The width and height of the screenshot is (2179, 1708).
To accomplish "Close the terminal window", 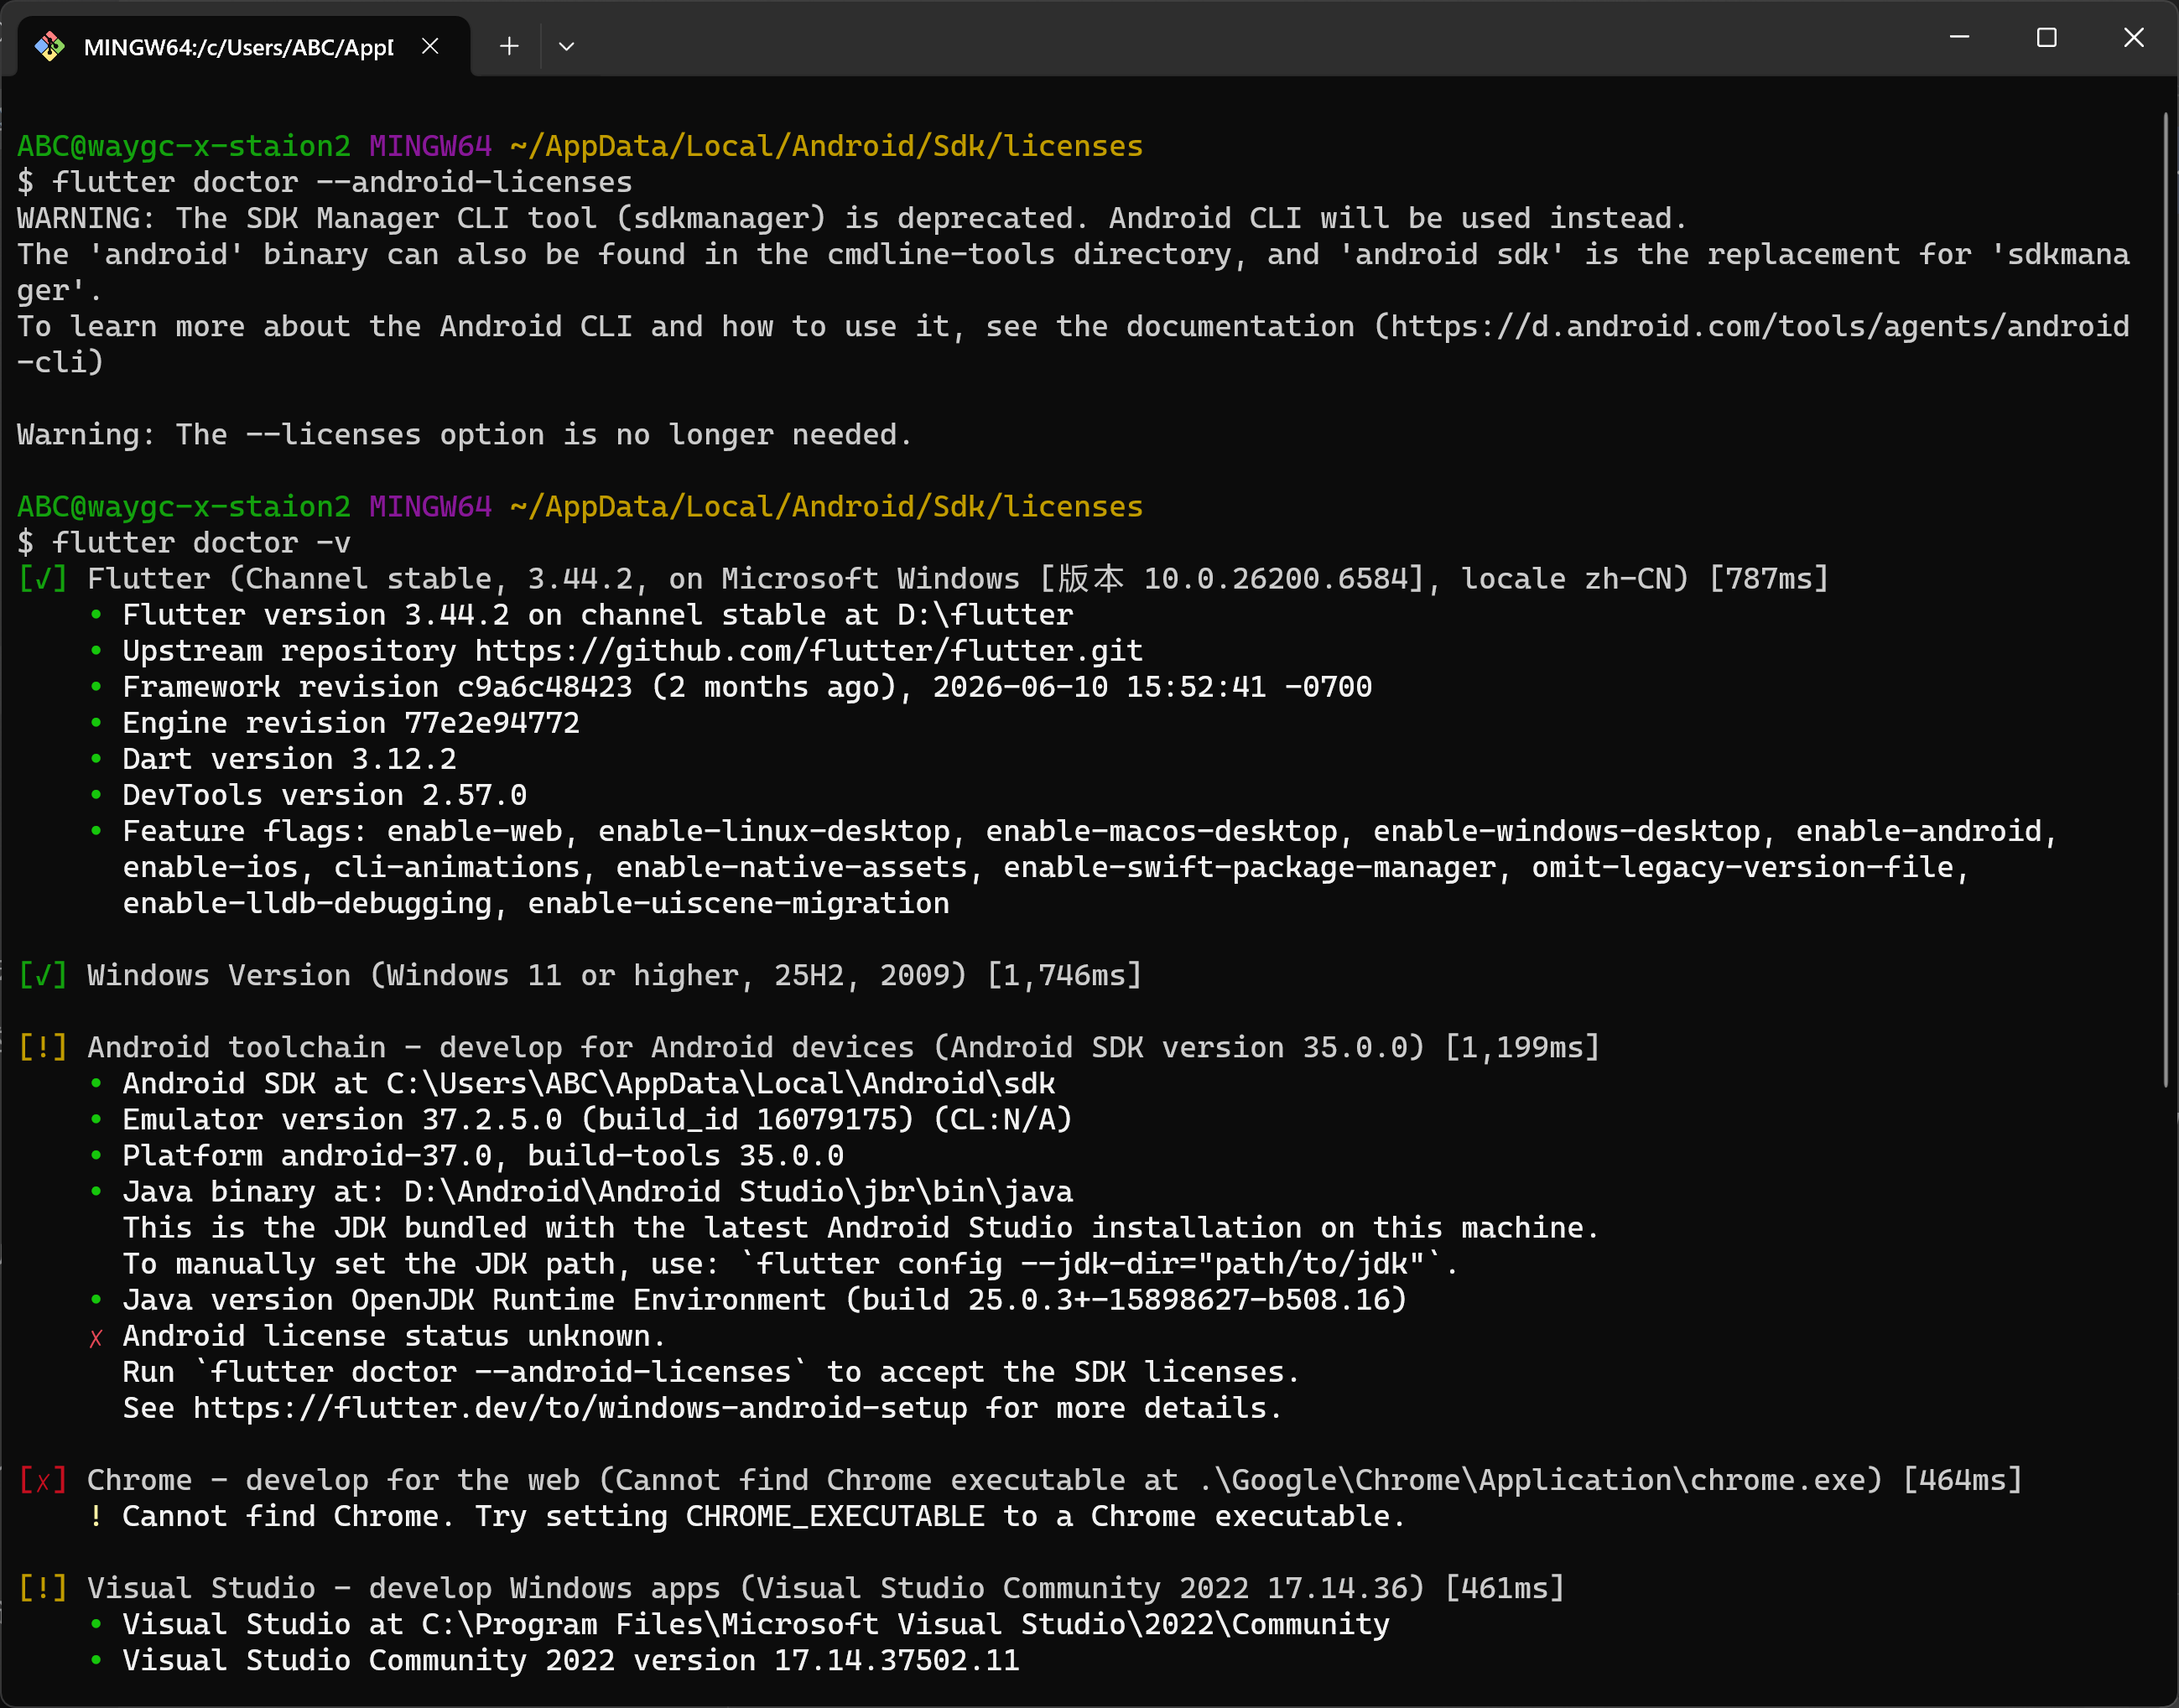I will pyautogui.click(x=2133, y=37).
